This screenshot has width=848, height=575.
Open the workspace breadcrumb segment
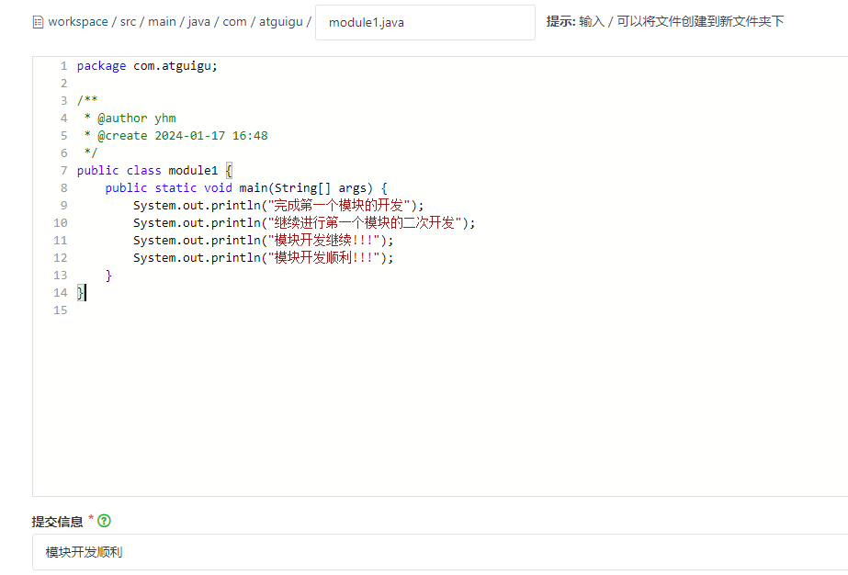[x=78, y=22]
